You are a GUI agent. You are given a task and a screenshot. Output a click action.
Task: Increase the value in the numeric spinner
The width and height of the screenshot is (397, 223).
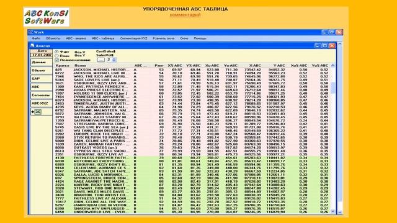coord(114,59)
